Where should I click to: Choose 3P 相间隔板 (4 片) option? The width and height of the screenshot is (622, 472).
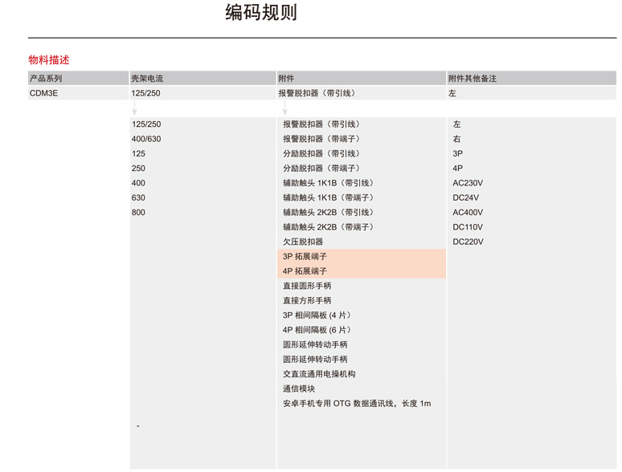[317, 315]
